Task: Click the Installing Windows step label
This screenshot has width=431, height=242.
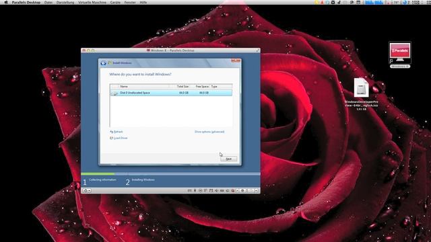Action: tap(143, 179)
